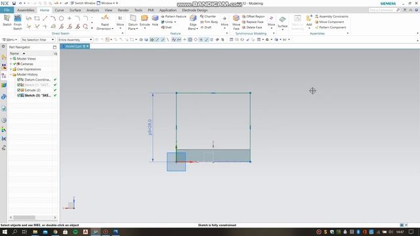Switch to the Assemblies ribbon tab
The width and height of the screenshot is (420, 236).
pos(26,10)
